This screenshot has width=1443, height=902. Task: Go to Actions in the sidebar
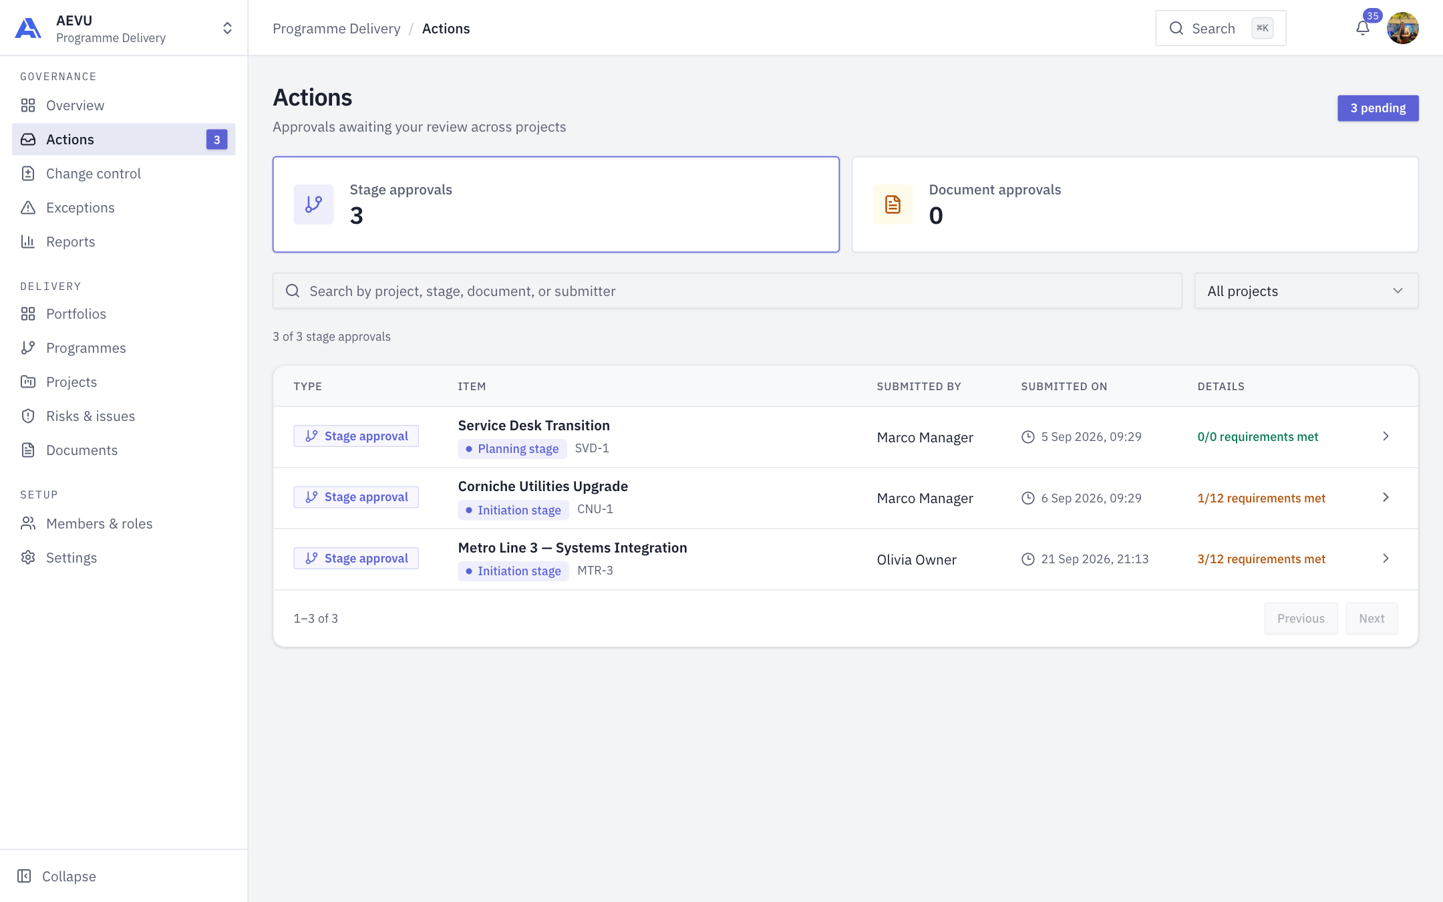coord(124,140)
